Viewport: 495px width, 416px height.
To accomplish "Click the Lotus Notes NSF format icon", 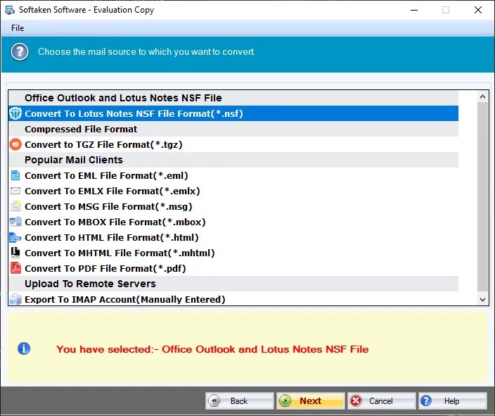I will (15, 113).
